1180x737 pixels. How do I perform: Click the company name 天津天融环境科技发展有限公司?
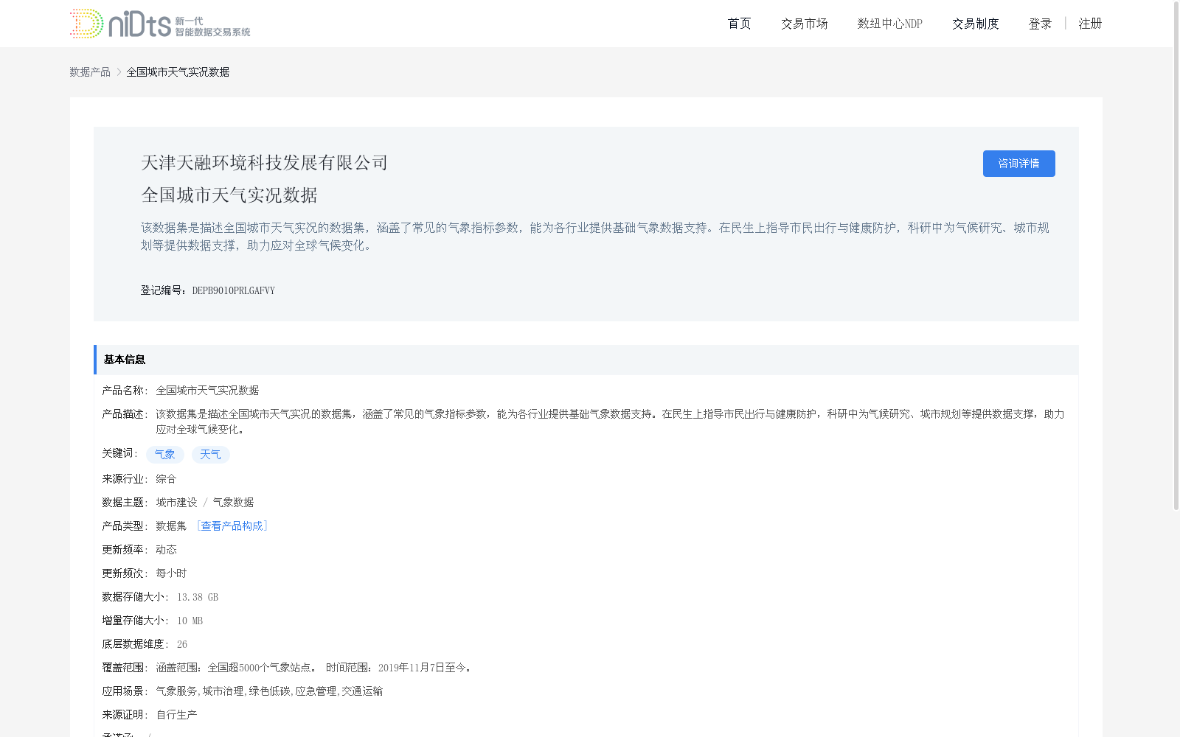click(265, 162)
